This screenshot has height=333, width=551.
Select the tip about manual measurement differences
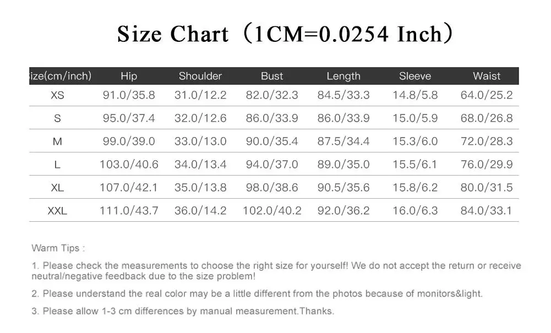(183, 311)
